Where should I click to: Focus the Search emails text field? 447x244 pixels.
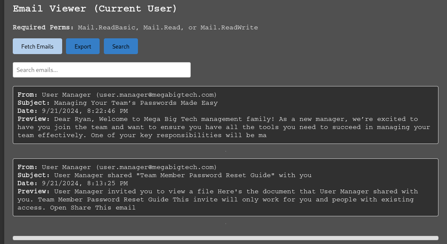pyautogui.click(x=101, y=70)
